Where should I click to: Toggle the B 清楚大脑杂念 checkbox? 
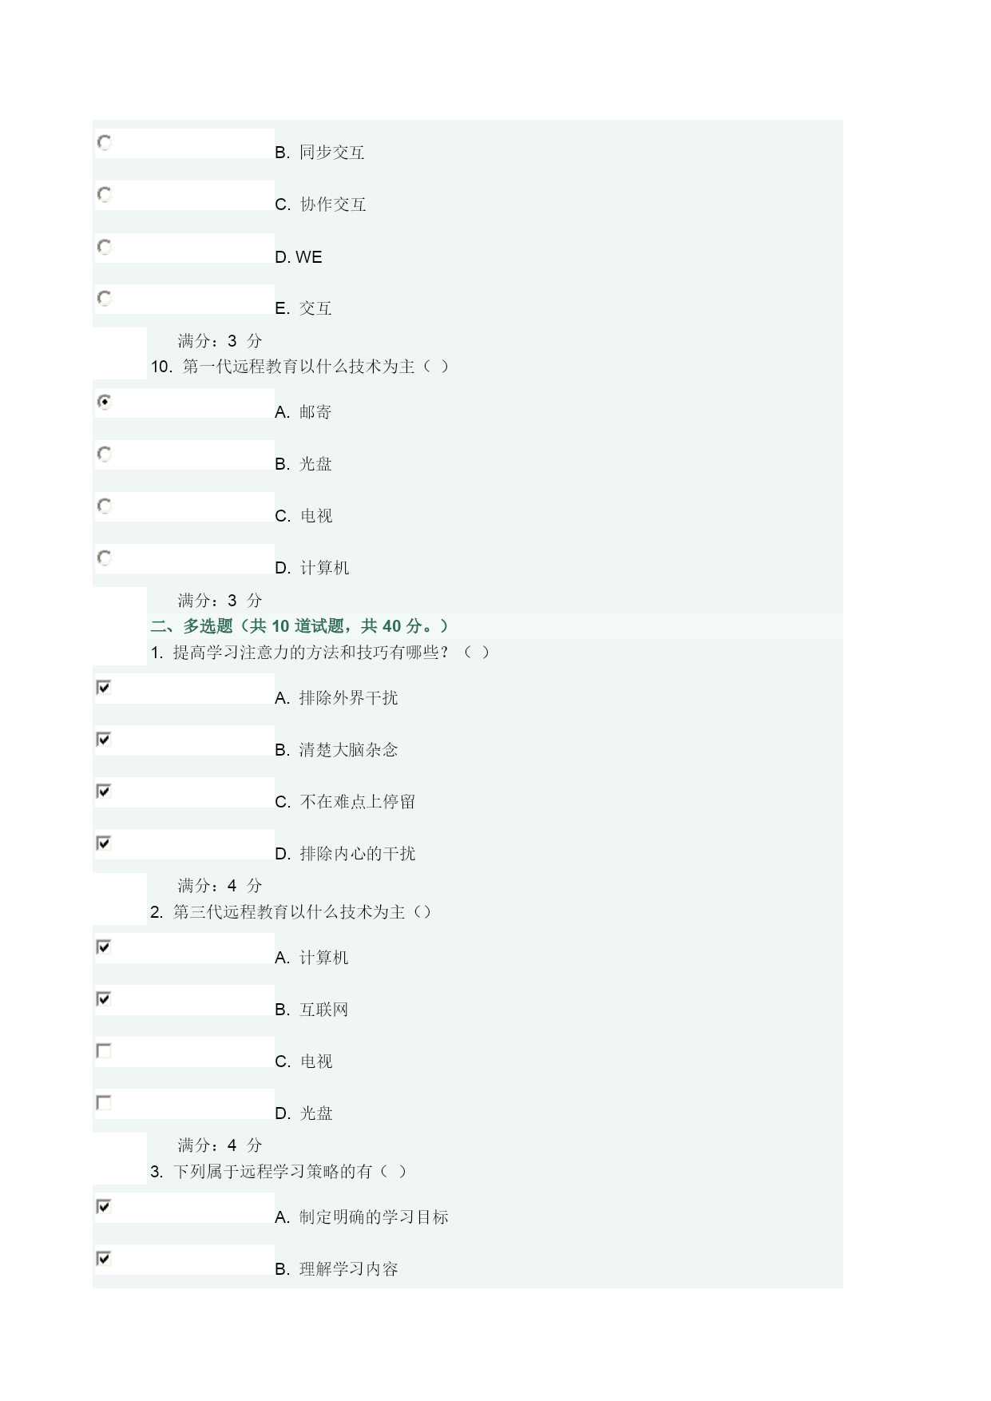[x=104, y=739]
